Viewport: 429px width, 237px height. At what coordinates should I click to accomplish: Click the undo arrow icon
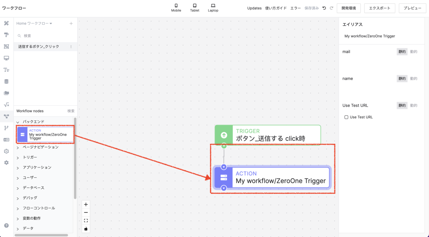tap(324, 8)
